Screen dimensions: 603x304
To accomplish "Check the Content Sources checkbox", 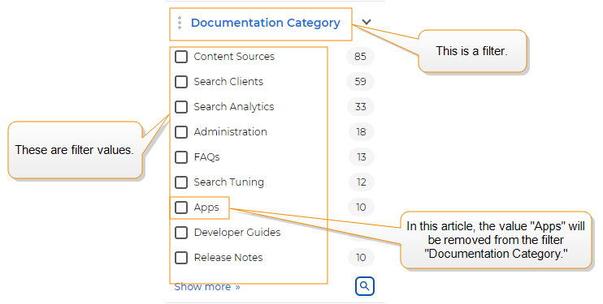I will pyautogui.click(x=181, y=57).
